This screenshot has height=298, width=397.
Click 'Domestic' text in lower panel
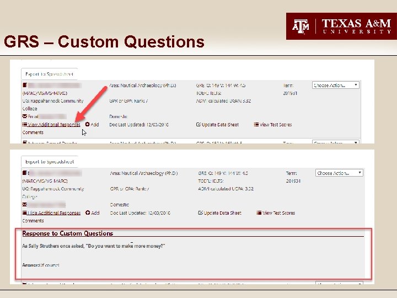pyautogui.click(x=120, y=205)
